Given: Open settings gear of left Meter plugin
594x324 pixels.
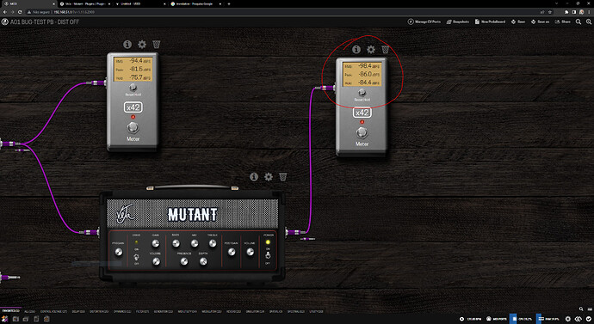Looking at the screenshot, I should click(x=142, y=44).
